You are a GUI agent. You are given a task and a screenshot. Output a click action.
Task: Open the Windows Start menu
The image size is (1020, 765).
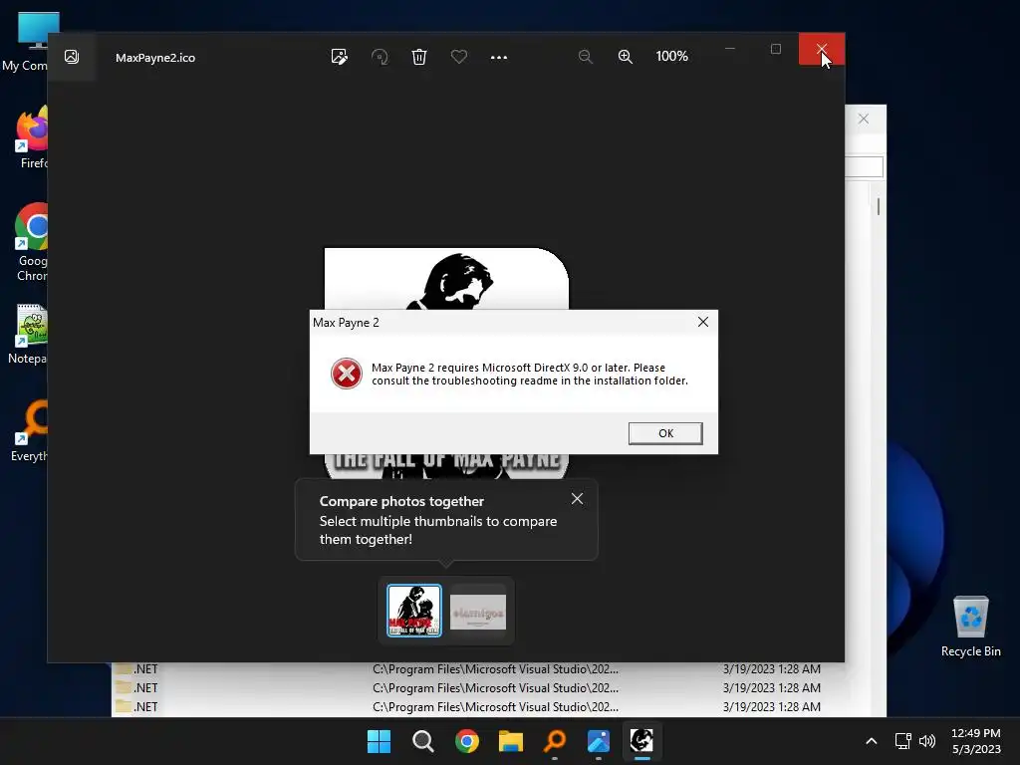(379, 741)
